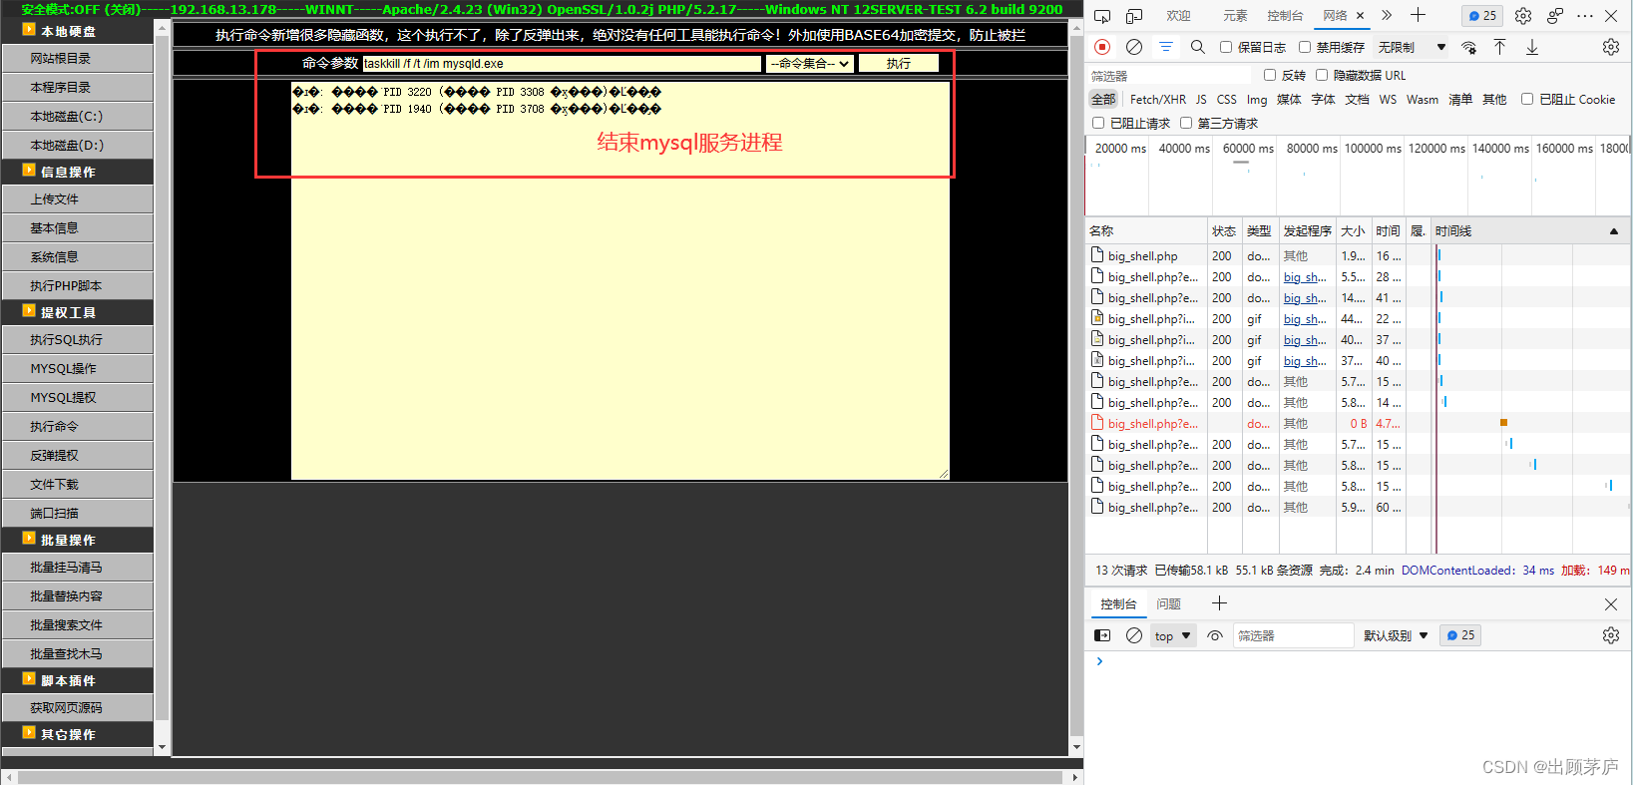The width and height of the screenshot is (1633, 785).
Task: Click the 命令参数 command input field
Action: pyautogui.click(x=562, y=64)
